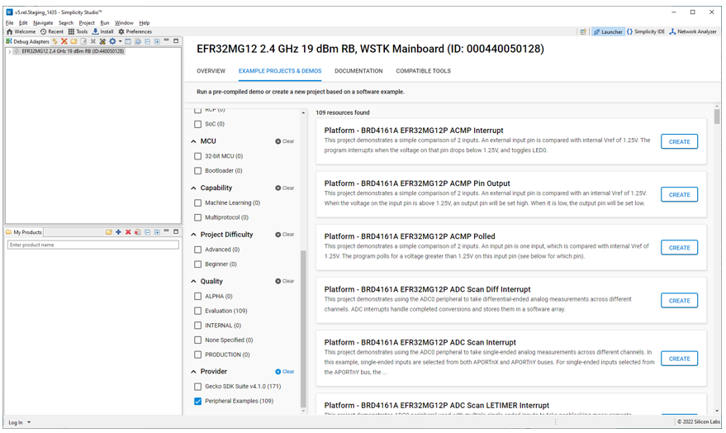Open the Recent projects list
Image resolution: width=726 pixels, height=433 pixels.
point(52,31)
